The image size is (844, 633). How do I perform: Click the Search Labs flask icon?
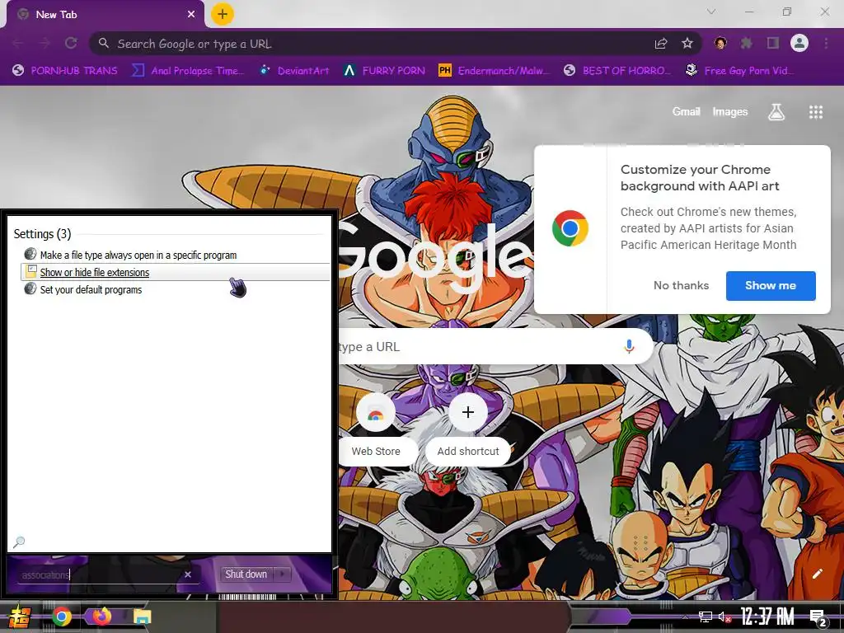click(x=776, y=112)
